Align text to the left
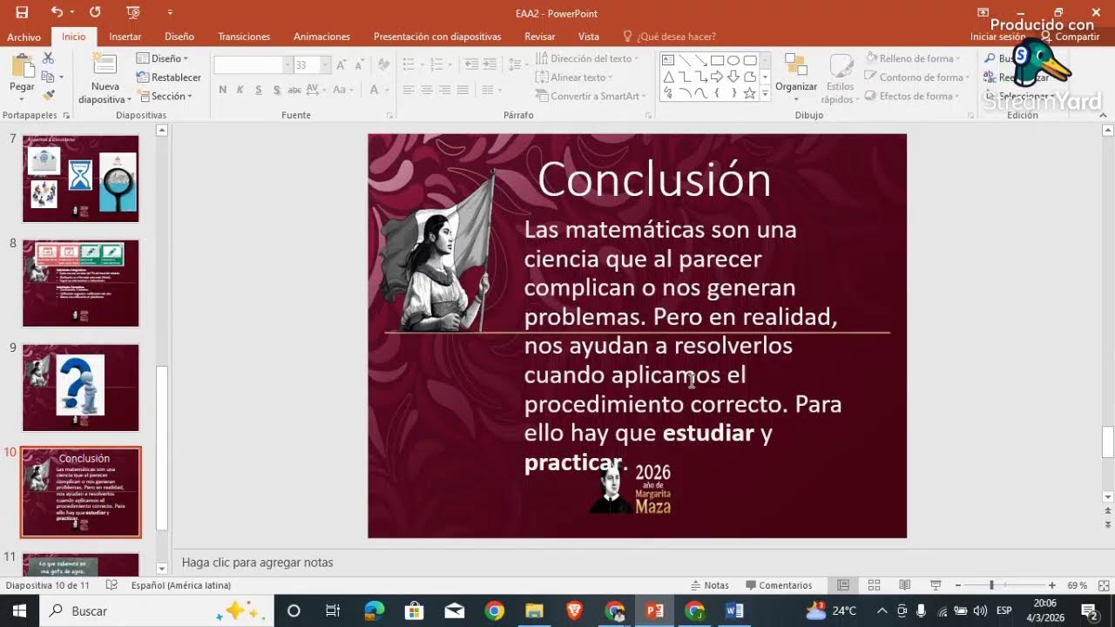 click(408, 90)
